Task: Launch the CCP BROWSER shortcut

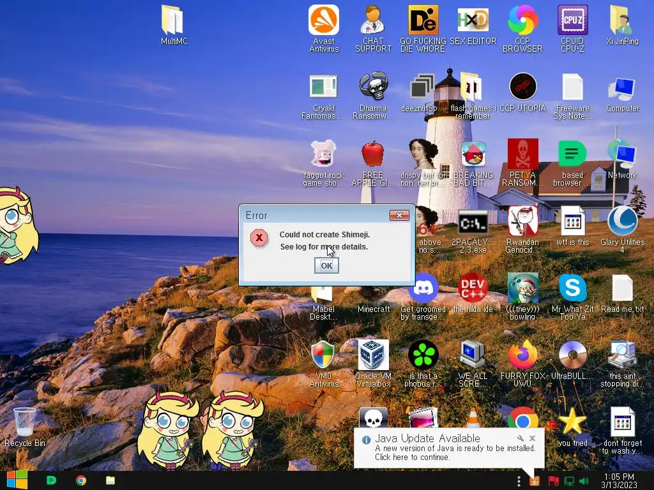Action: pyautogui.click(x=522, y=28)
